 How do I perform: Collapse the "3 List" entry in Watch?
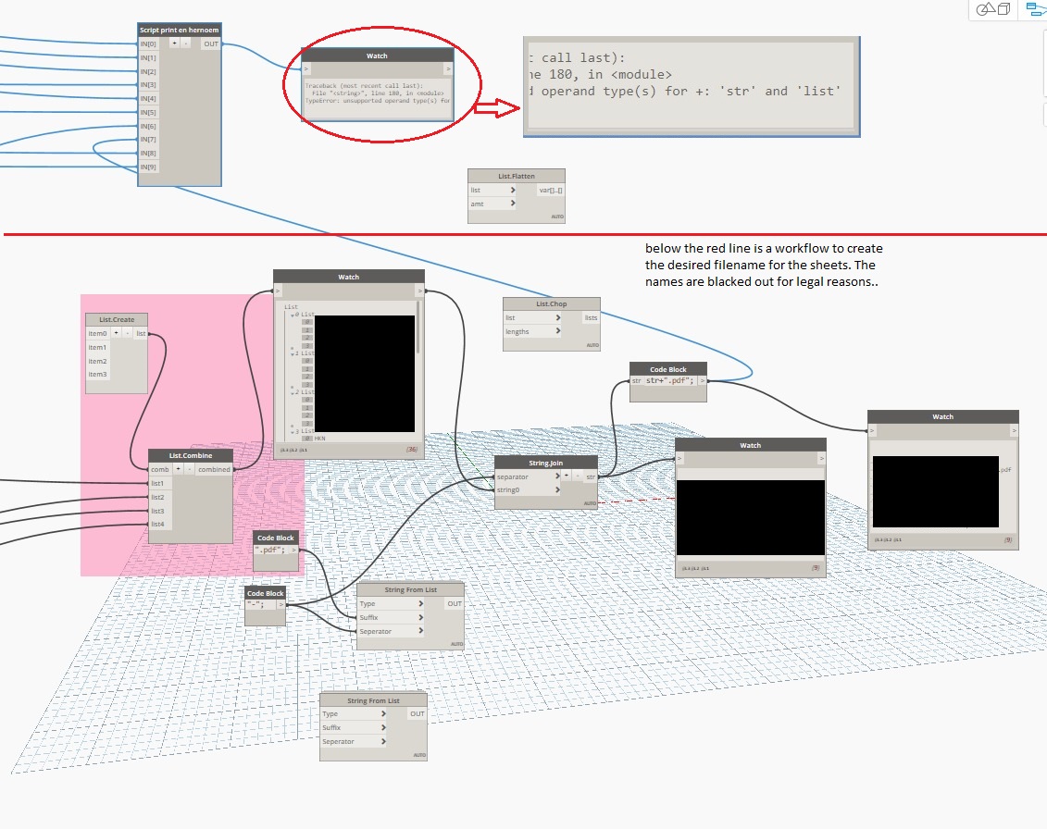pyautogui.click(x=292, y=430)
